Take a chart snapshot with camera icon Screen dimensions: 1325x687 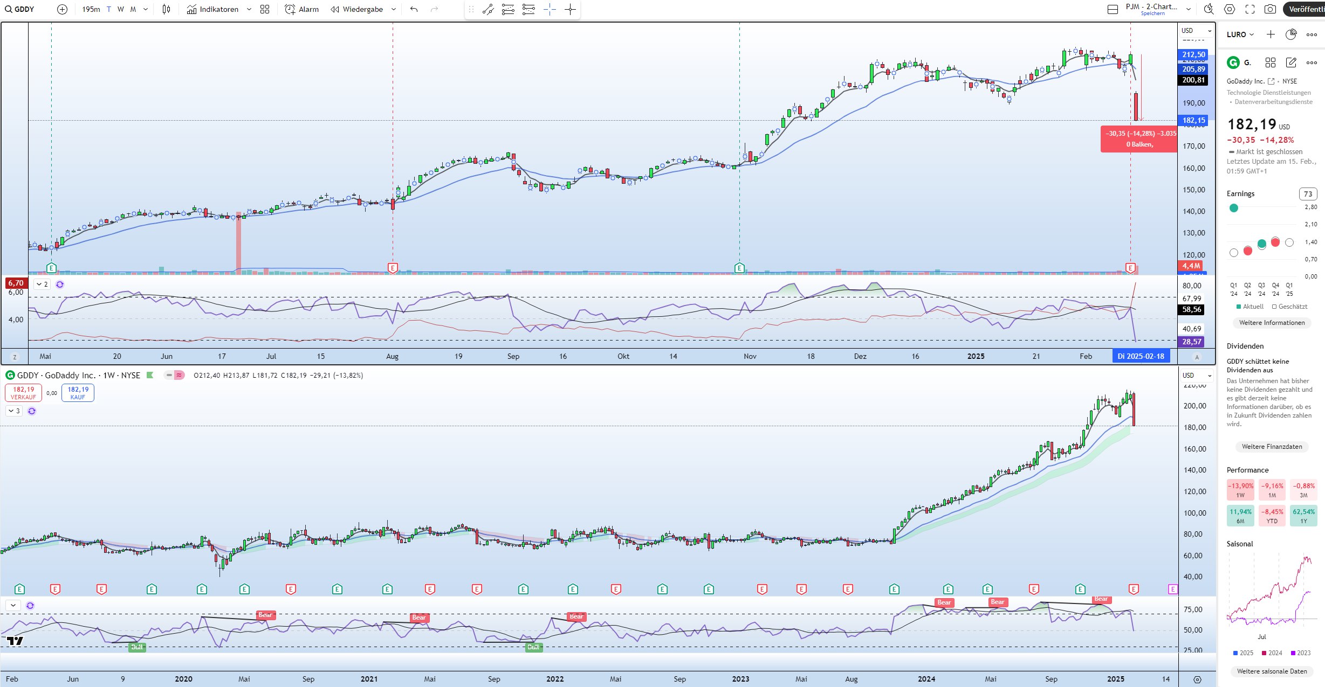(1270, 9)
